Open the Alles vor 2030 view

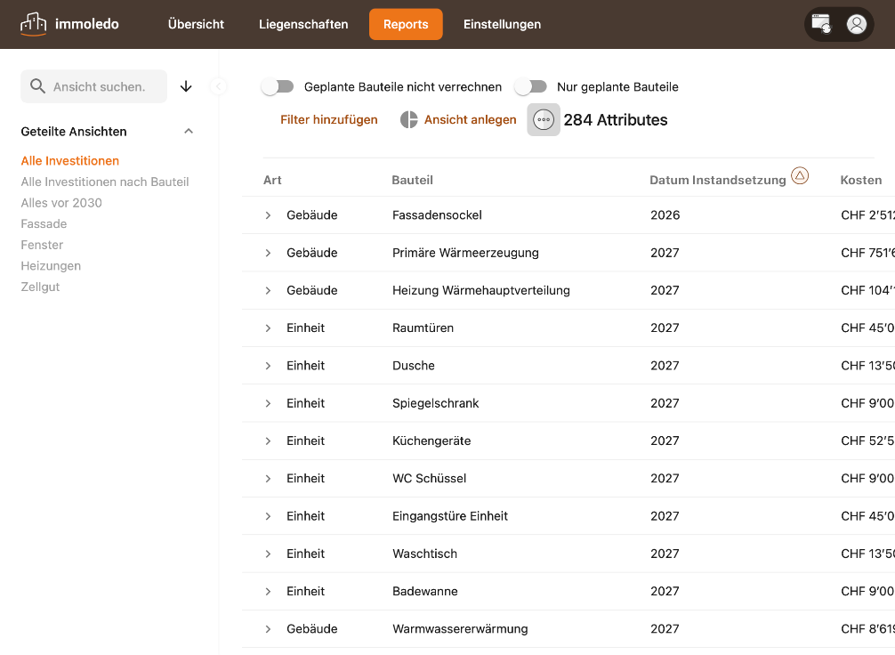pos(61,203)
